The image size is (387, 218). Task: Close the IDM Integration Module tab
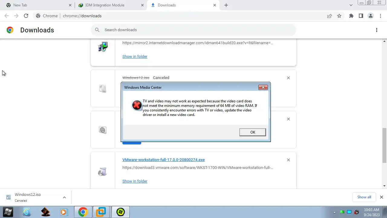tap(142, 5)
